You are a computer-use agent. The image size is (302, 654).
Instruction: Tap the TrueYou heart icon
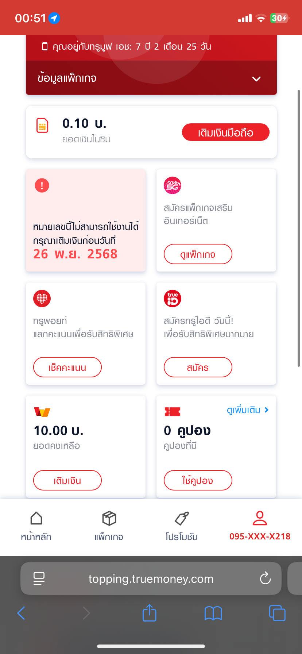coord(42,299)
